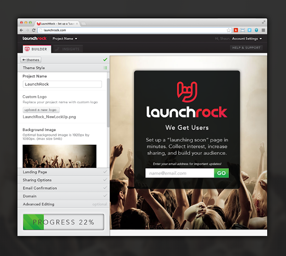Click the browser forward arrow
The image size is (286, 256).
click(x=27, y=30)
